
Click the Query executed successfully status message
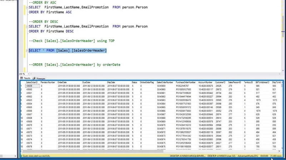[36, 156]
